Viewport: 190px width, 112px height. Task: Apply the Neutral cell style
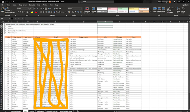134,9
